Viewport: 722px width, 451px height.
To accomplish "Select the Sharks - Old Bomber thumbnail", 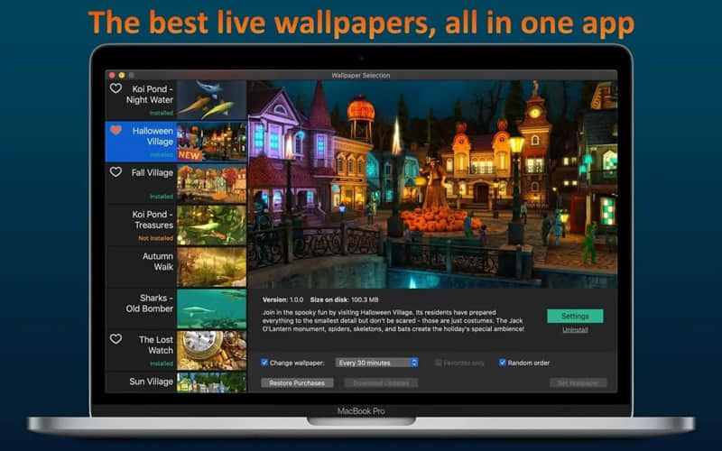I will [211, 308].
